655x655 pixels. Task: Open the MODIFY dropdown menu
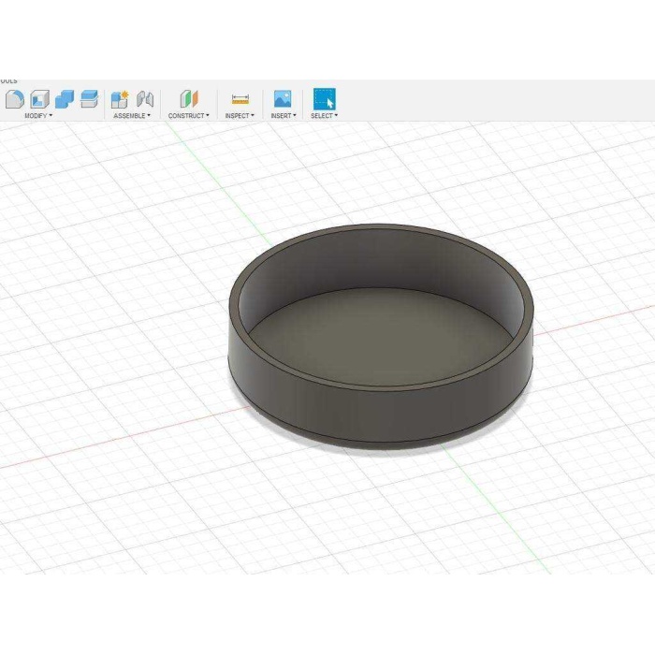pos(38,116)
